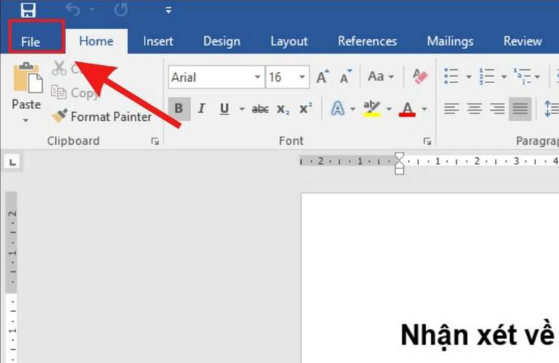Open the Review tab
The image size is (559, 363).
[x=523, y=41]
